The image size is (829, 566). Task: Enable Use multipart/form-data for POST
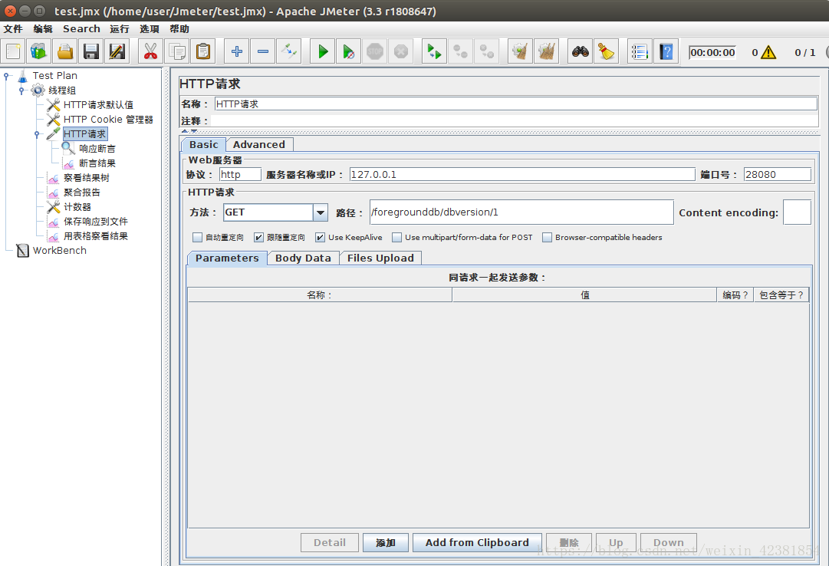pyautogui.click(x=396, y=238)
